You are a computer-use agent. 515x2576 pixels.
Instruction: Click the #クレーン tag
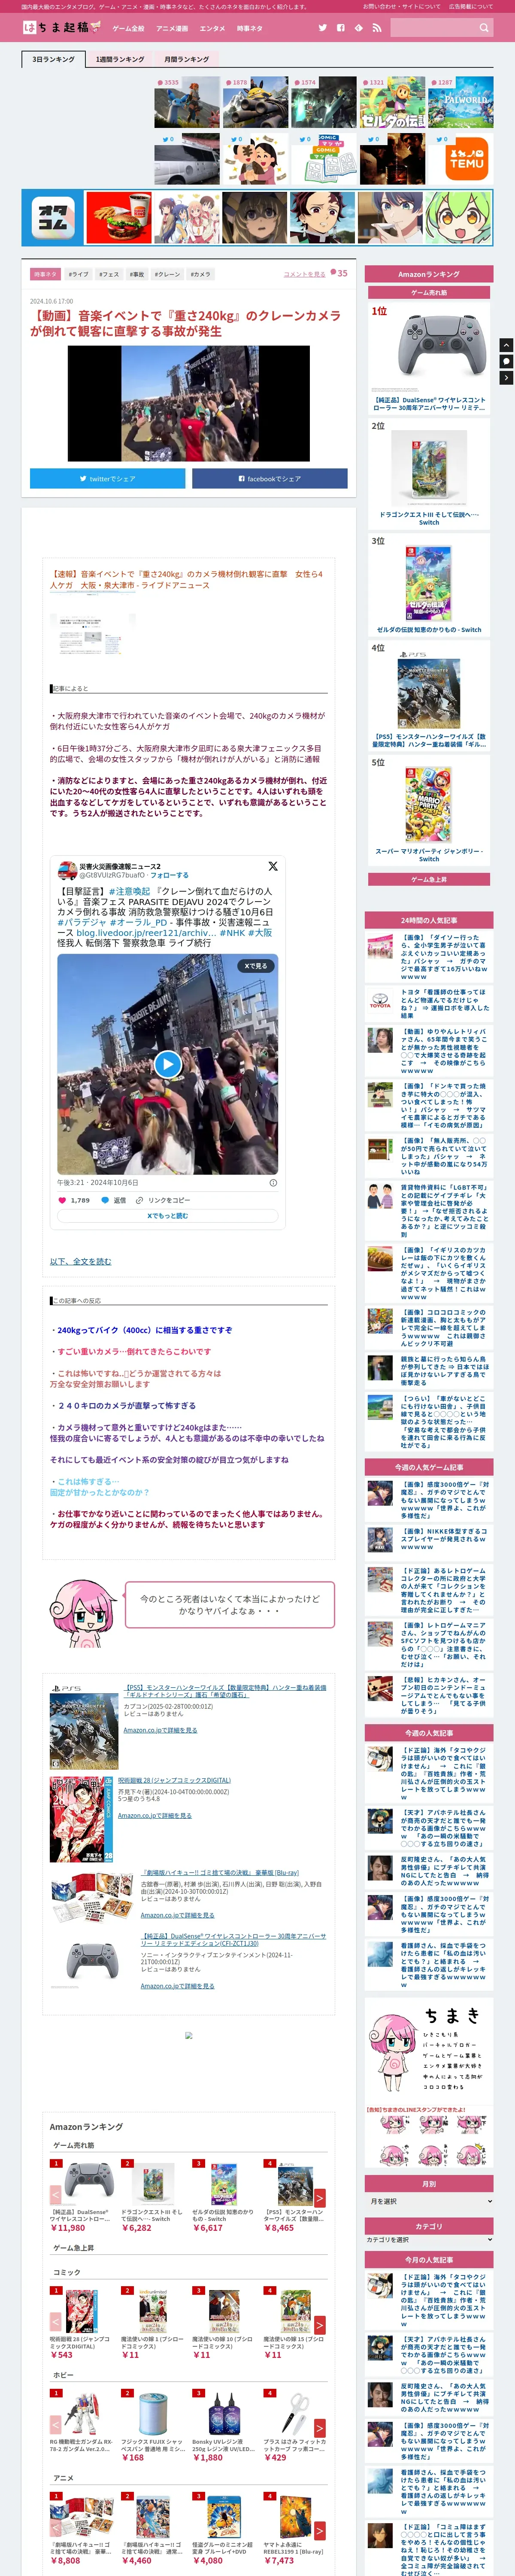[x=168, y=274]
